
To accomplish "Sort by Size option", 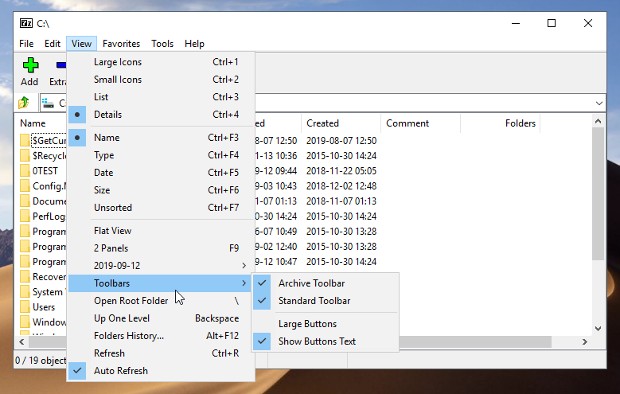I will pyautogui.click(x=160, y=190).
